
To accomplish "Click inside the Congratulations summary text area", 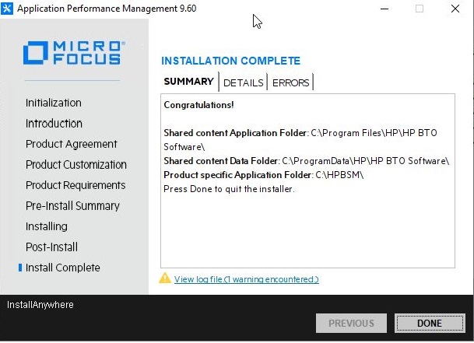I will coord(307,226).
